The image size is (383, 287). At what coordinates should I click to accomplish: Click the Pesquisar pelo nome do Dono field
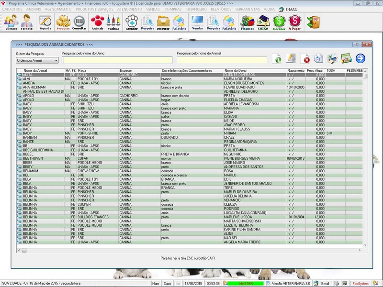pyautogui.click(x=117, y=60)
